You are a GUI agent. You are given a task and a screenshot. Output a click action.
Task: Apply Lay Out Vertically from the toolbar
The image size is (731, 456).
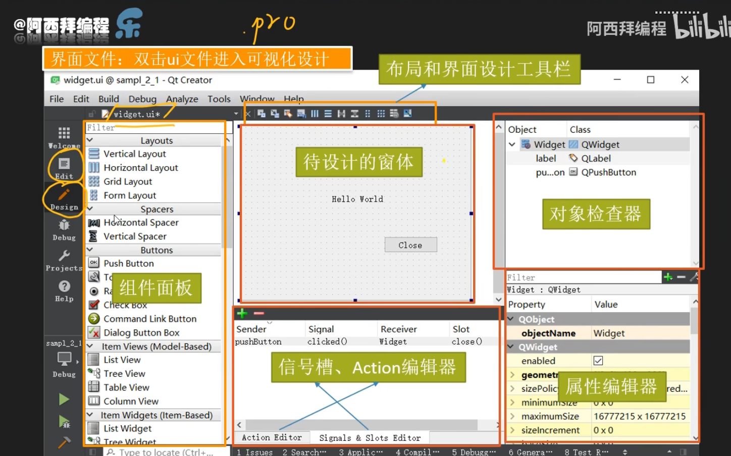[x=328, y=114]
